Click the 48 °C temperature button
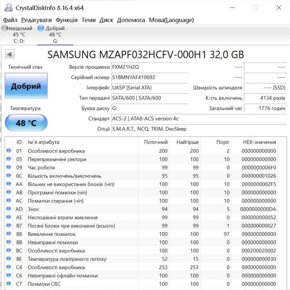 coord(26,123)
